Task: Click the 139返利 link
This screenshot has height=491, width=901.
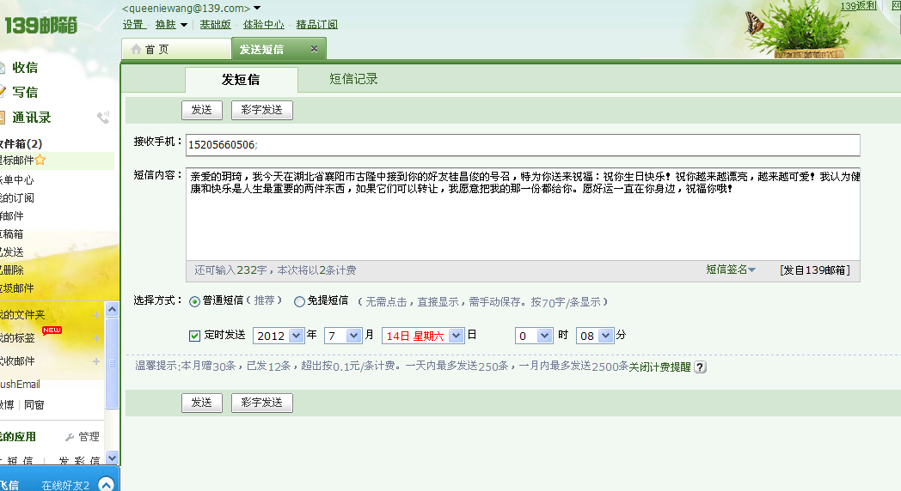Action: click(x=859, y=6)
